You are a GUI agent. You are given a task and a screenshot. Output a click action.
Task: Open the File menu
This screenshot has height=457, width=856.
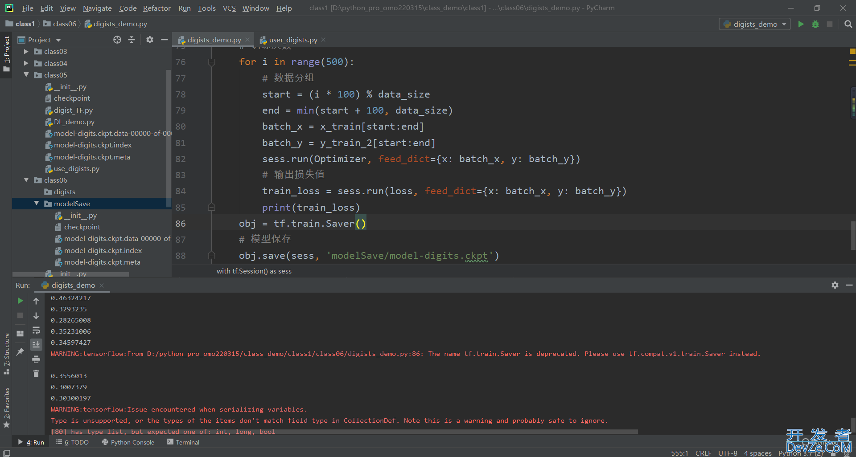28,8
